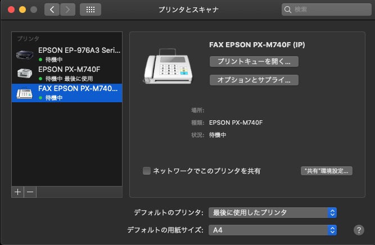The image size is (375, 245).
Task: Open the デフォルトのプリンタ dropdown
Action: (x=273, y=212)
